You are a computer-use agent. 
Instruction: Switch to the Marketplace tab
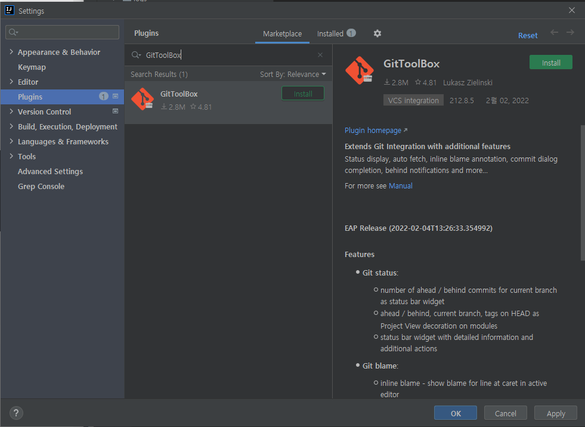click(x=282, y=33)
